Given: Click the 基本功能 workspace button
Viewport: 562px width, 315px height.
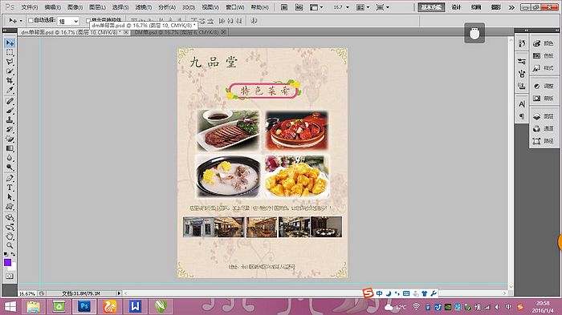Looking at the screenshot, I should [431, 7].
